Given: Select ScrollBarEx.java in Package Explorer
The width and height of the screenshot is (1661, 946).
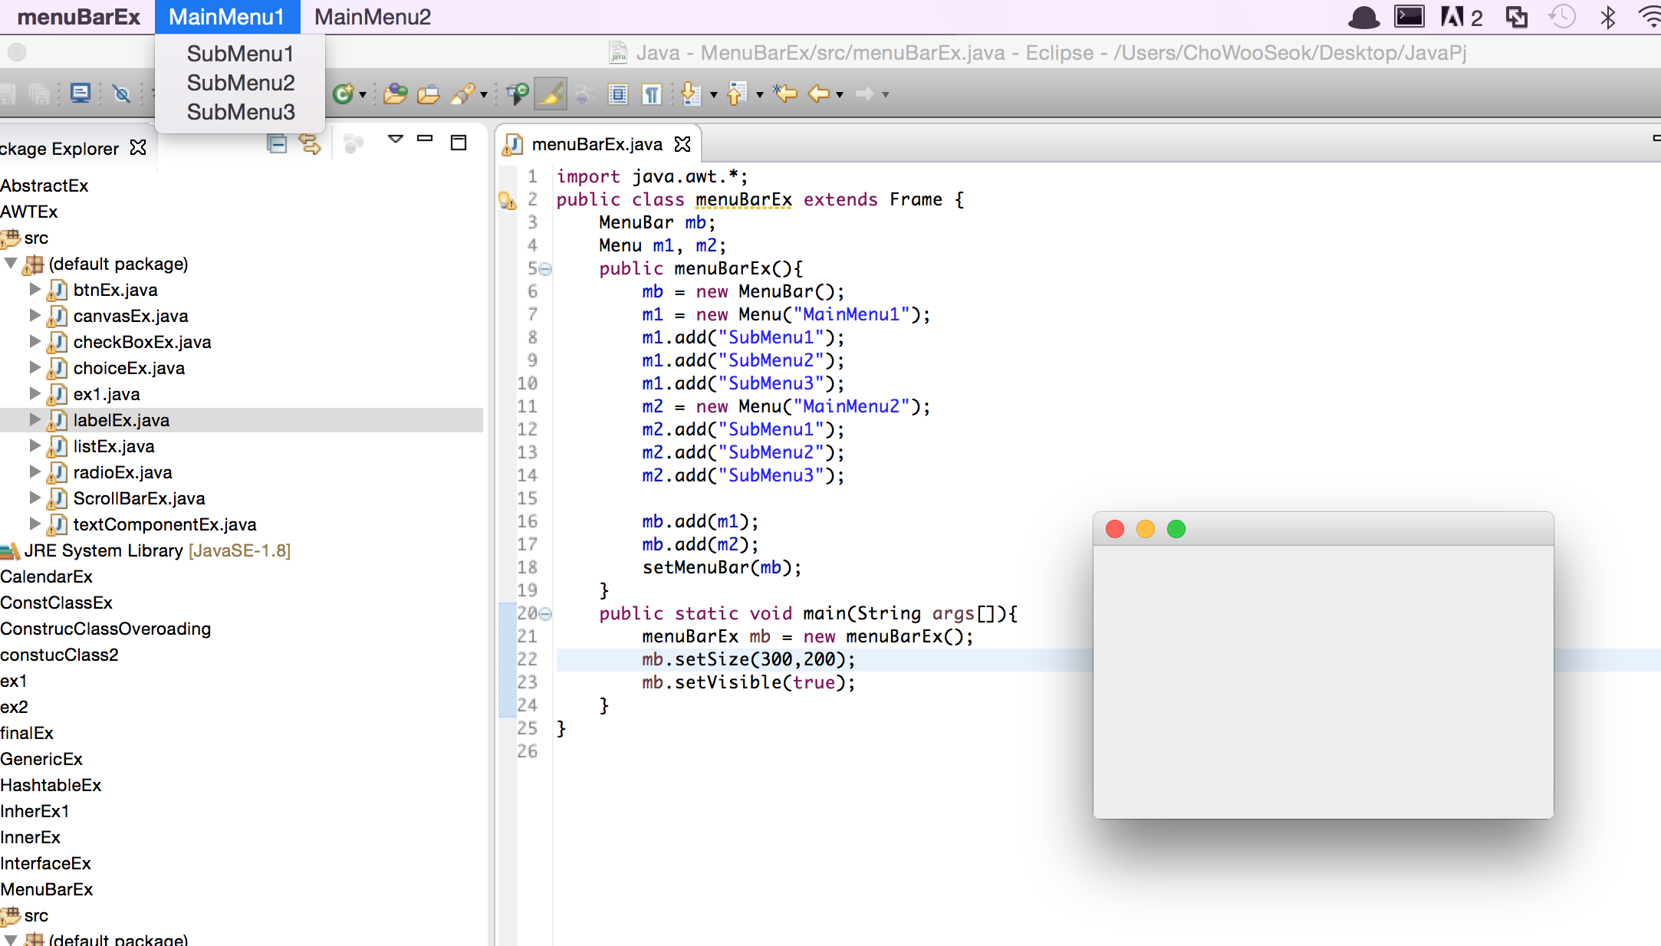Looking at the screenshot, I should click(139, 498).
